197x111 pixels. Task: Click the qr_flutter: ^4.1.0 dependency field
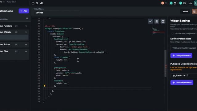point(184,76)
